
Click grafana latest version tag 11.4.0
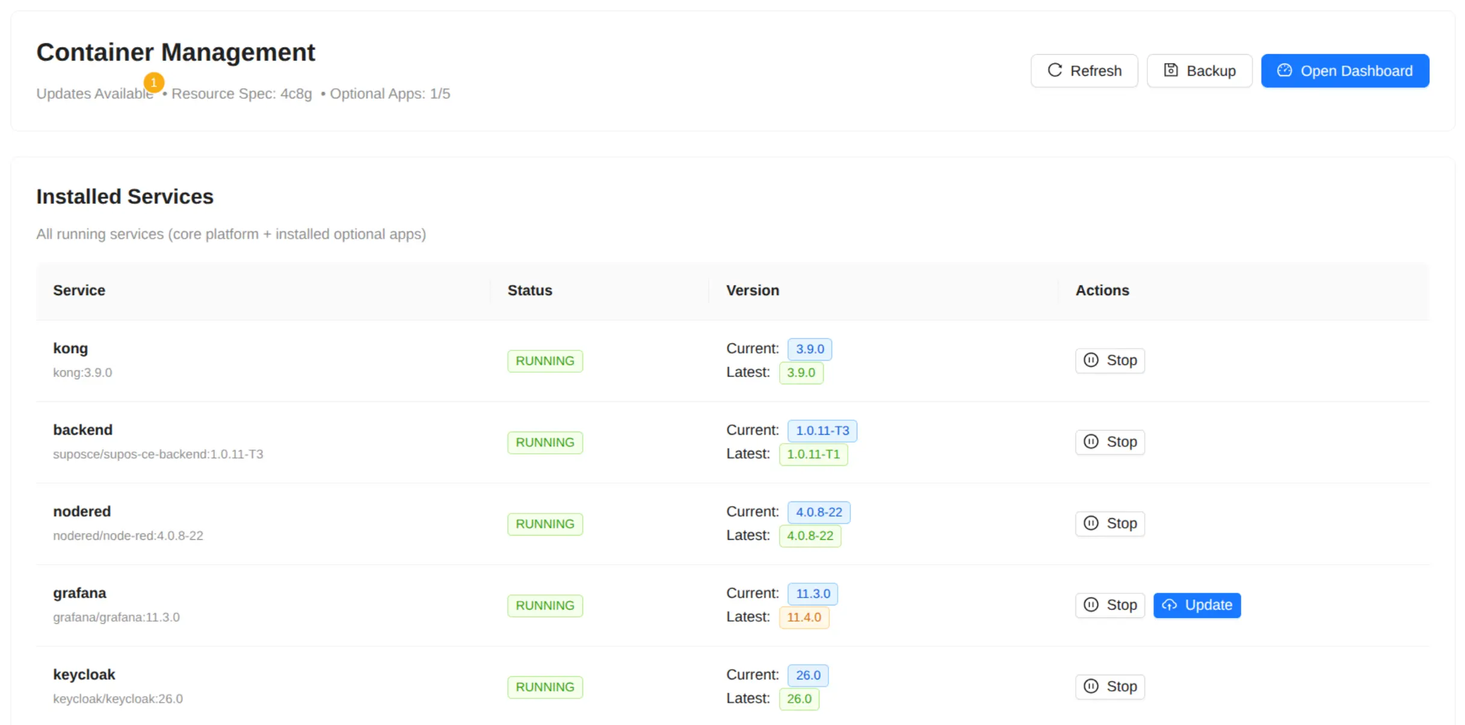pos(803,617)
